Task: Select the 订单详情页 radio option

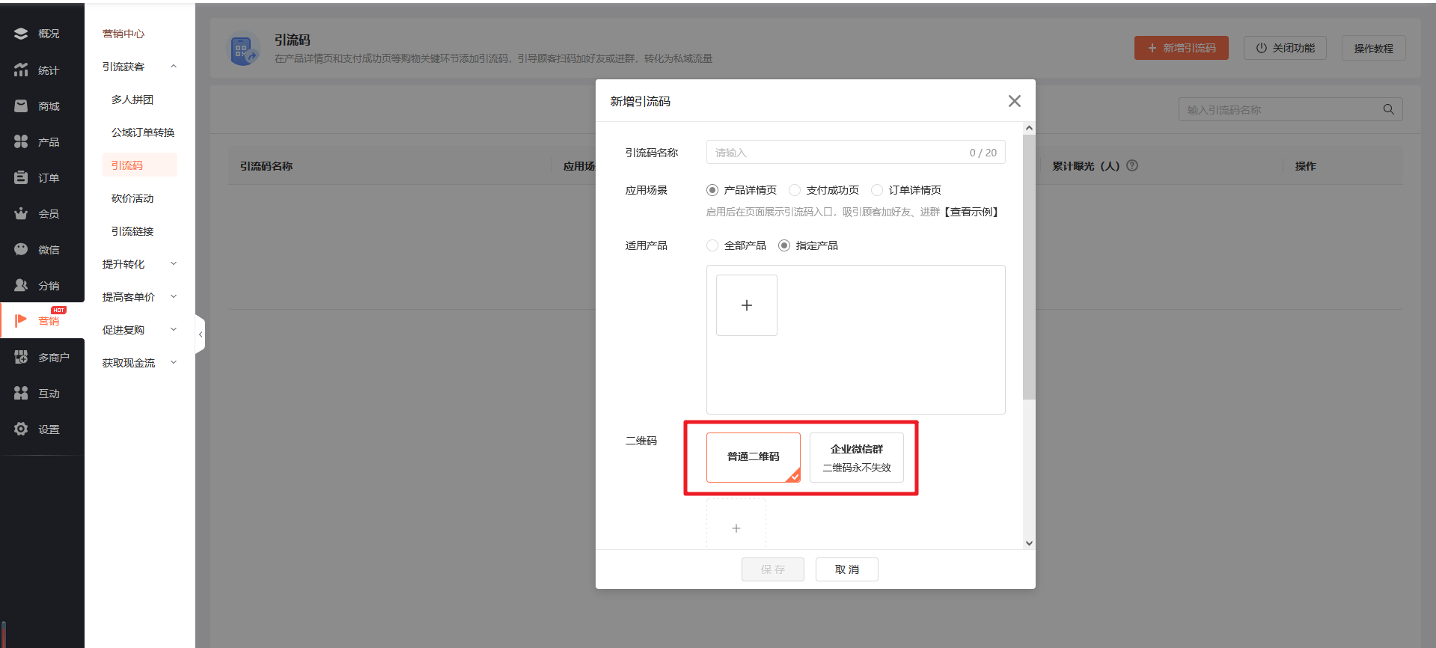Action: click(877, 190)
